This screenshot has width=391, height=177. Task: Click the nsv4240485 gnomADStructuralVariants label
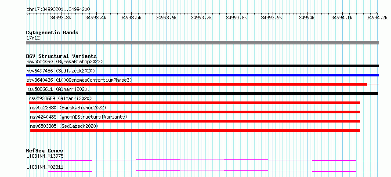79,117
